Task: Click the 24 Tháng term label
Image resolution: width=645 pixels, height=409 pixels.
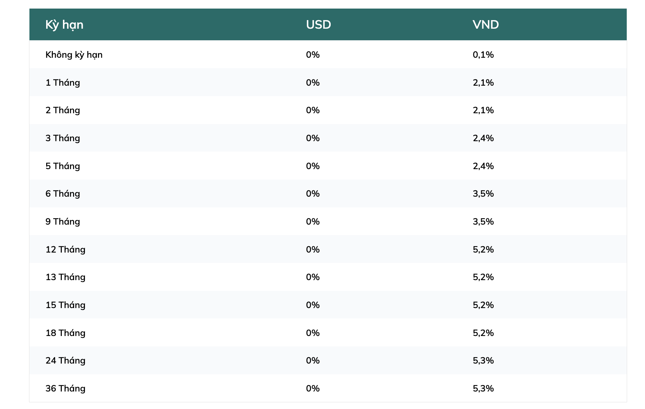Action: point(65,361)
